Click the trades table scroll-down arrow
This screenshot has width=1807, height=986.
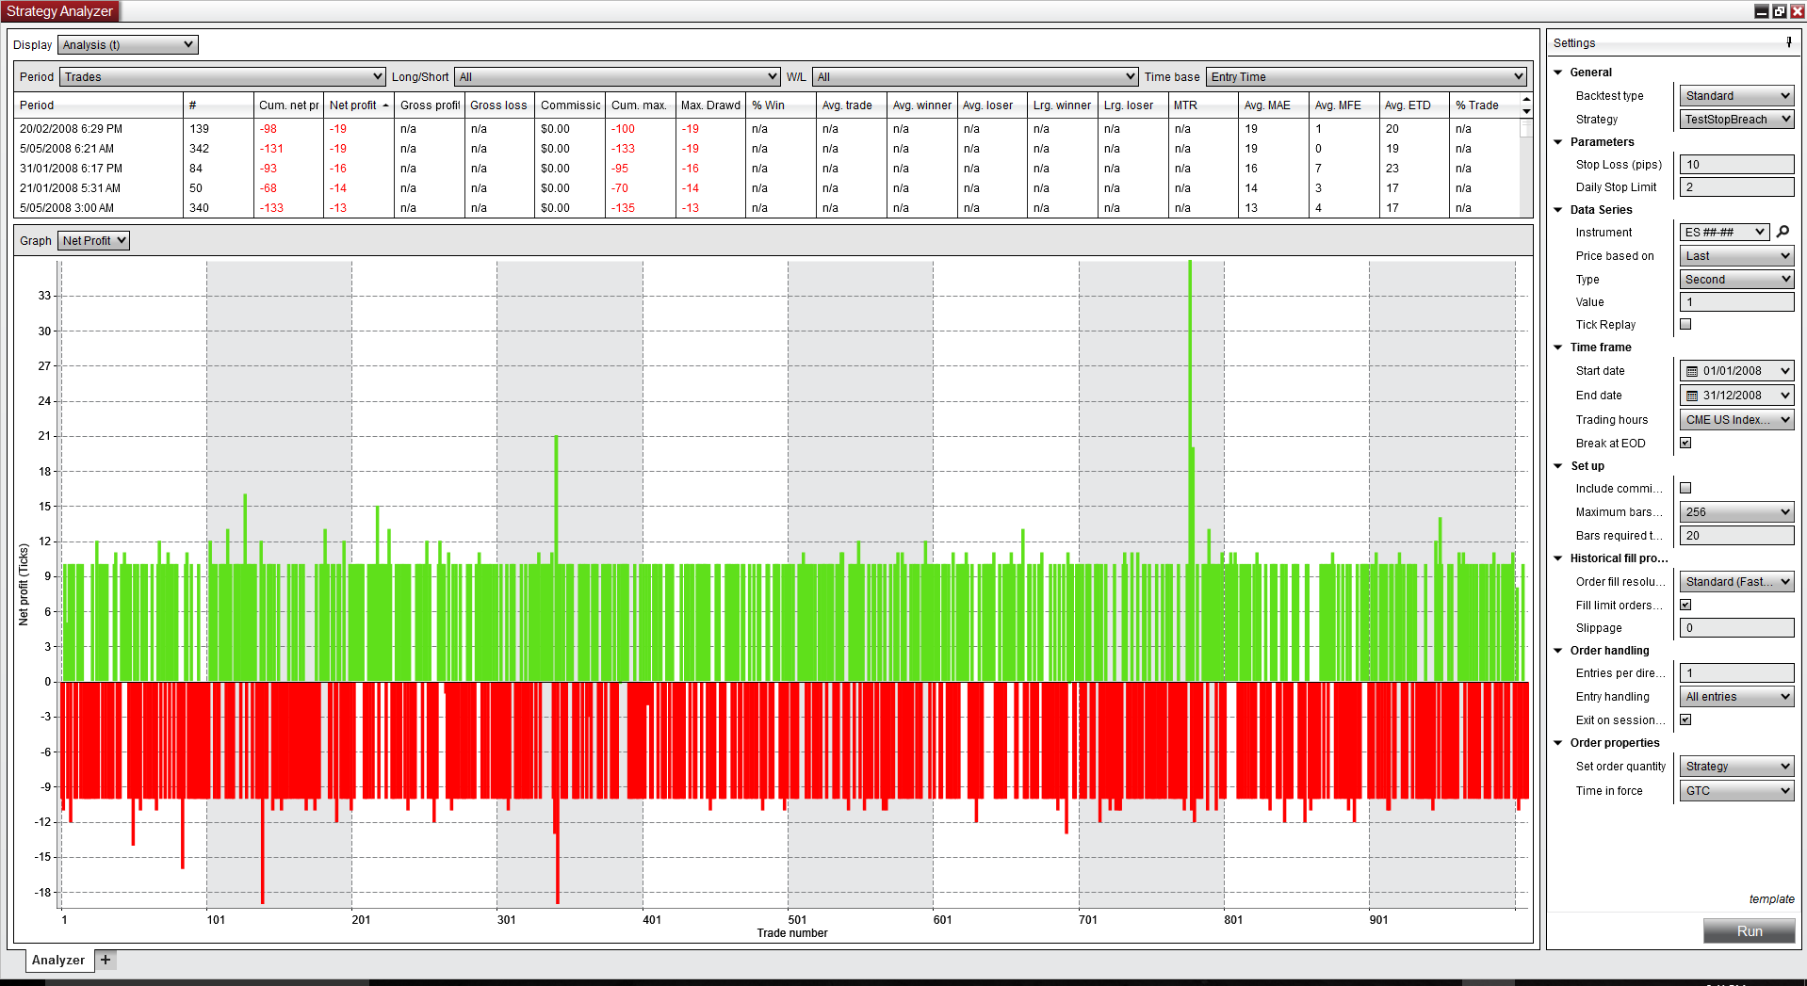(x=1526, y=111)
